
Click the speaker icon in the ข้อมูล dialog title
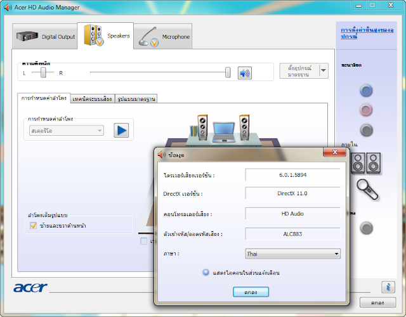point(162,155)
